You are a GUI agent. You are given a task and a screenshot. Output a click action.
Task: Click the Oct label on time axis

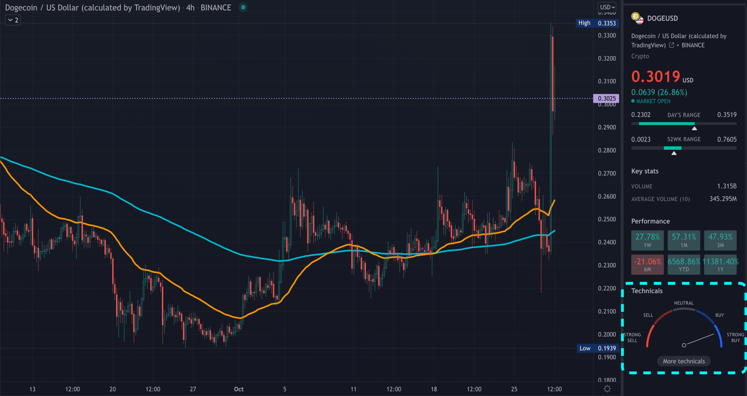239,389
